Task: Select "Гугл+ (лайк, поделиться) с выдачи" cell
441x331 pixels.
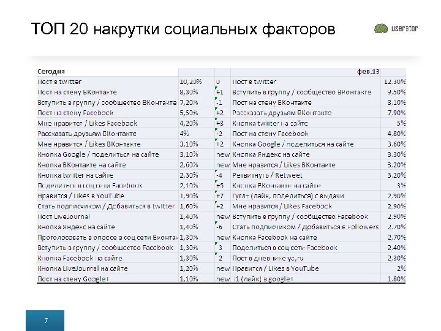Action: [288, 196]
